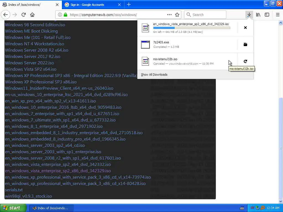Open the Library toolbar button
Image resolution: width=283 pixels, height=212 pixels.
tap(258, 15)
